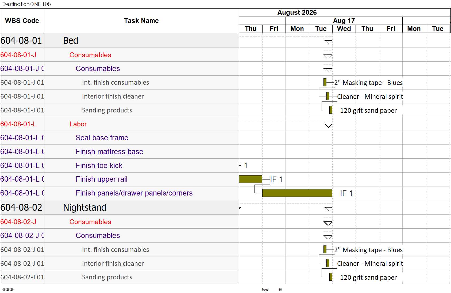Click the Labor summary triangle marker
The width and height of the screenshot is (451, 293).
pos(328,126)
